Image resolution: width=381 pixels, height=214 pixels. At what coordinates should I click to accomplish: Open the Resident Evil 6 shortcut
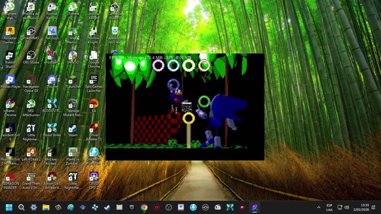coord(10,132)
